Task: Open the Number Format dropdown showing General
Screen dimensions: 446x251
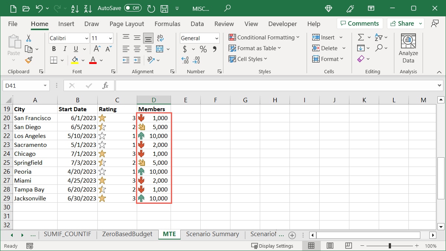Action: coord(199,38)
